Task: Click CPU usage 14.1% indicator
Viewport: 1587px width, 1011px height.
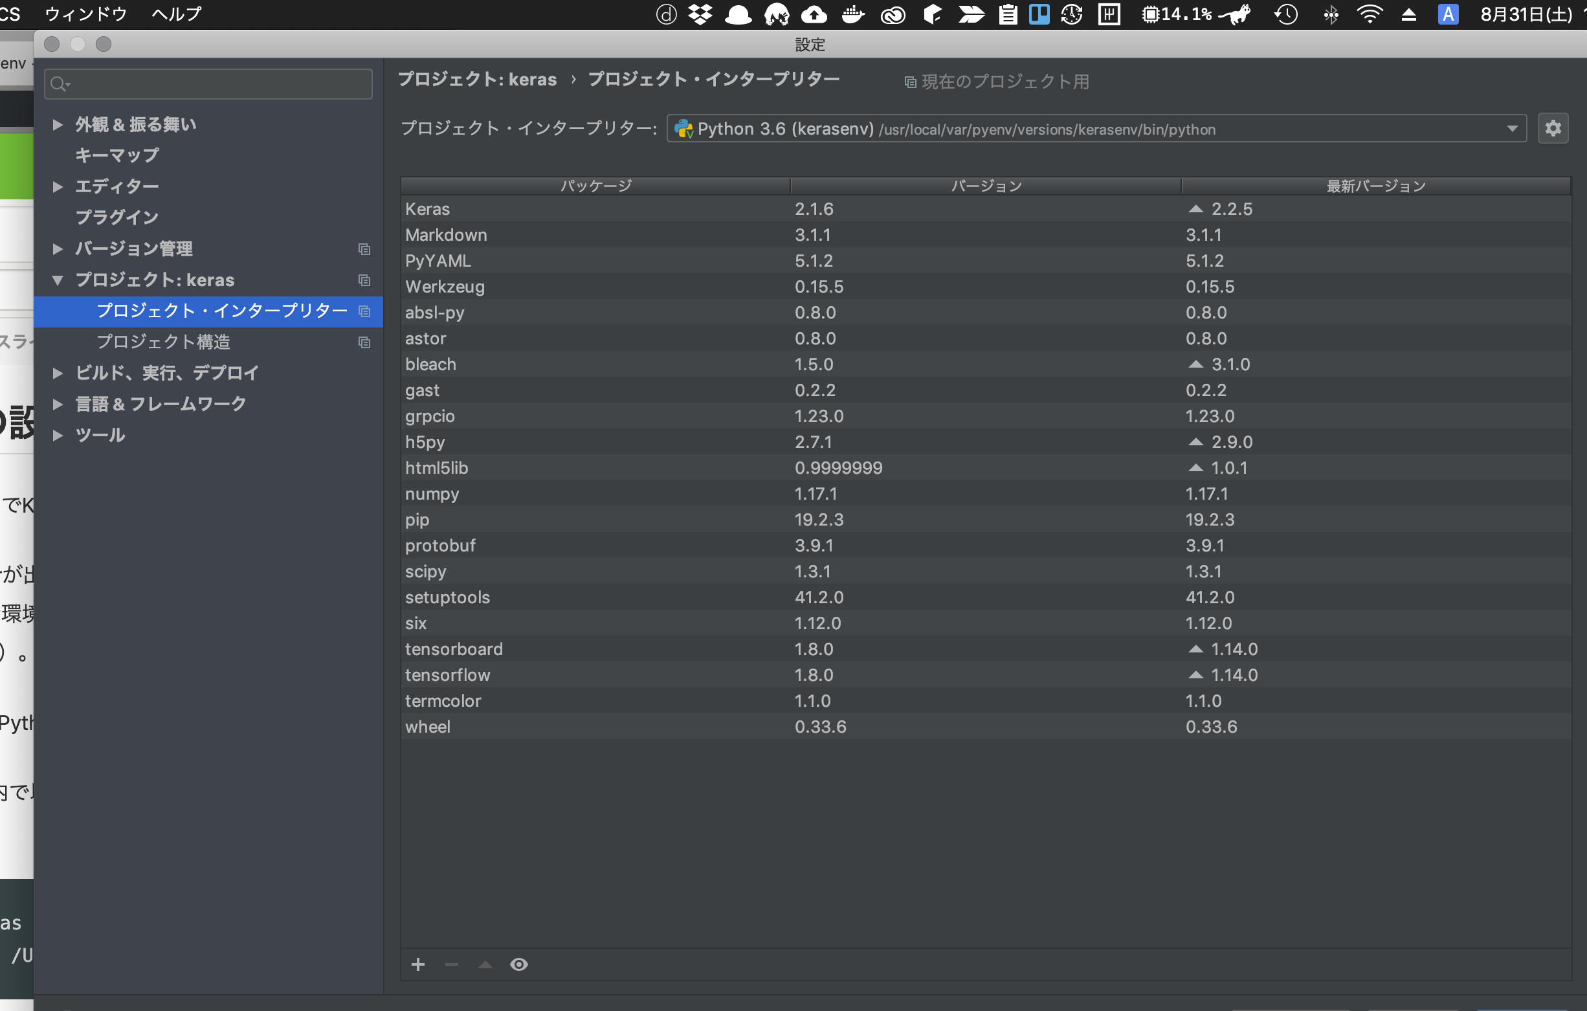Action: tap(1177, 14)
